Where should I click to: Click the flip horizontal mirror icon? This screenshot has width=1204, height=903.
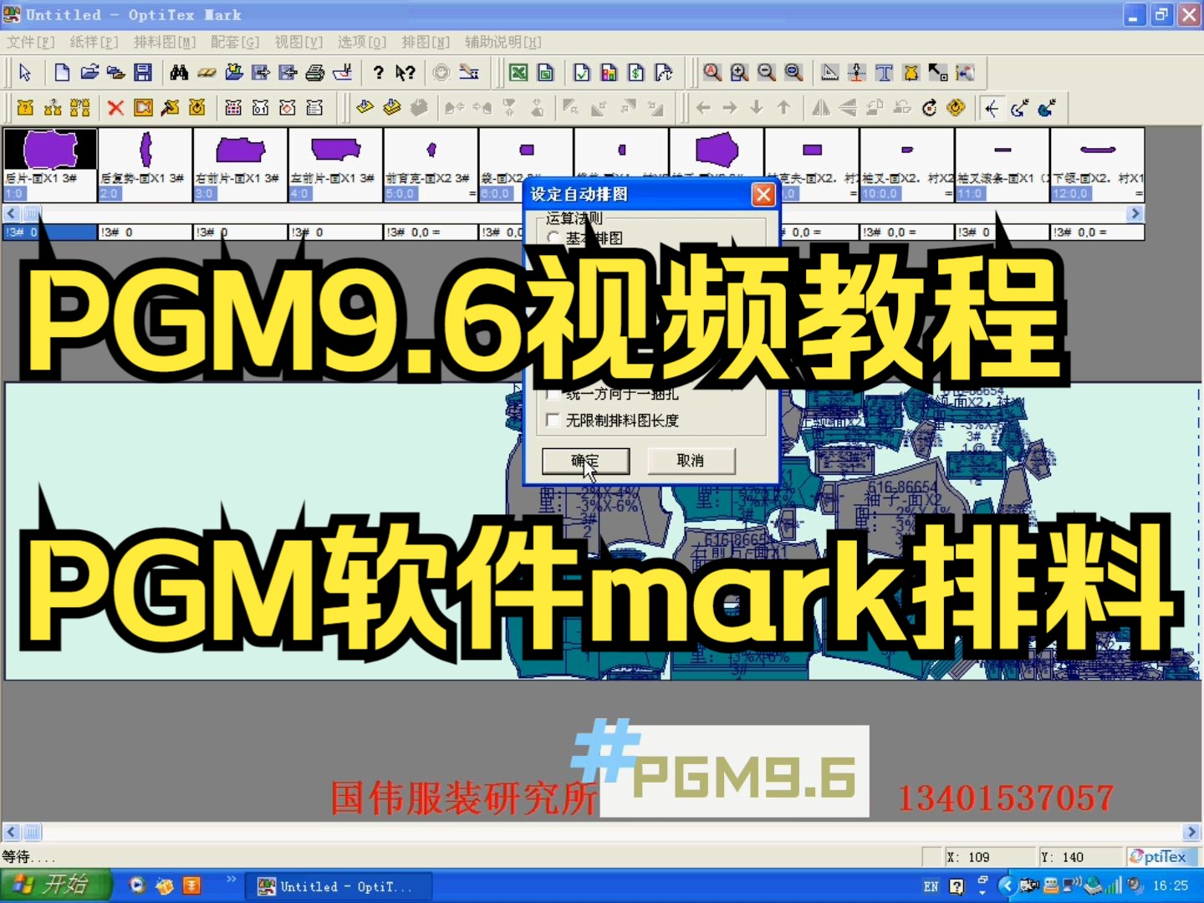(821, 107)
